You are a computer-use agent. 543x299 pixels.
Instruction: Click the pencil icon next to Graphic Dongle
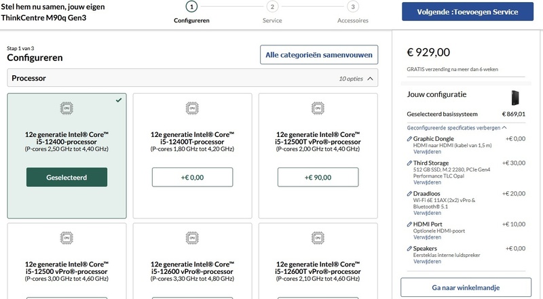point(409,139)
